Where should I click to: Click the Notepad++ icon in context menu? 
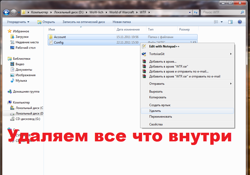[144, 46]
